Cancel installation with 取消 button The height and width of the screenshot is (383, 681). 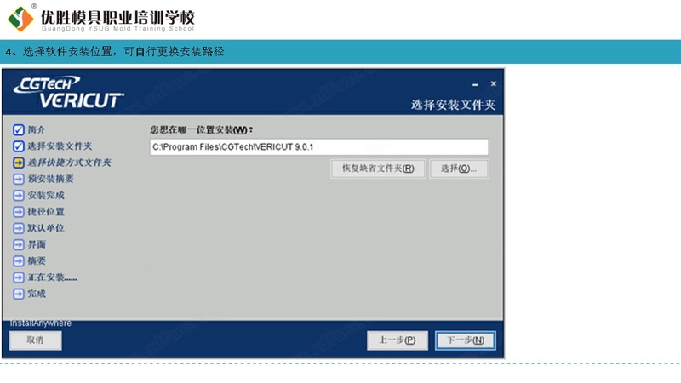pos(35,340)
